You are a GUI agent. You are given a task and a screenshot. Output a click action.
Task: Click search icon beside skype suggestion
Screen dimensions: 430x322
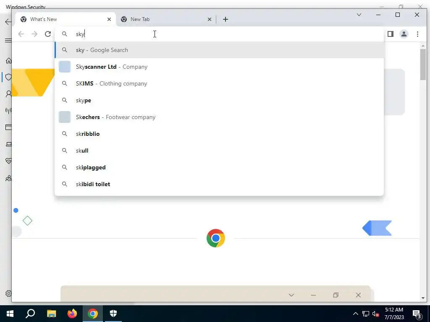(x=64, y=100)
